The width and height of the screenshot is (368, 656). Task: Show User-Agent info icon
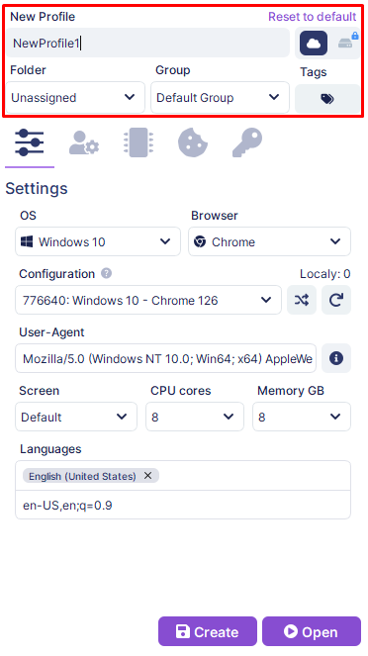pos(336,358)
